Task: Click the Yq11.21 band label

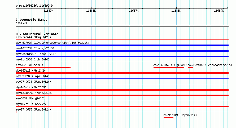Action: [21, 23]
